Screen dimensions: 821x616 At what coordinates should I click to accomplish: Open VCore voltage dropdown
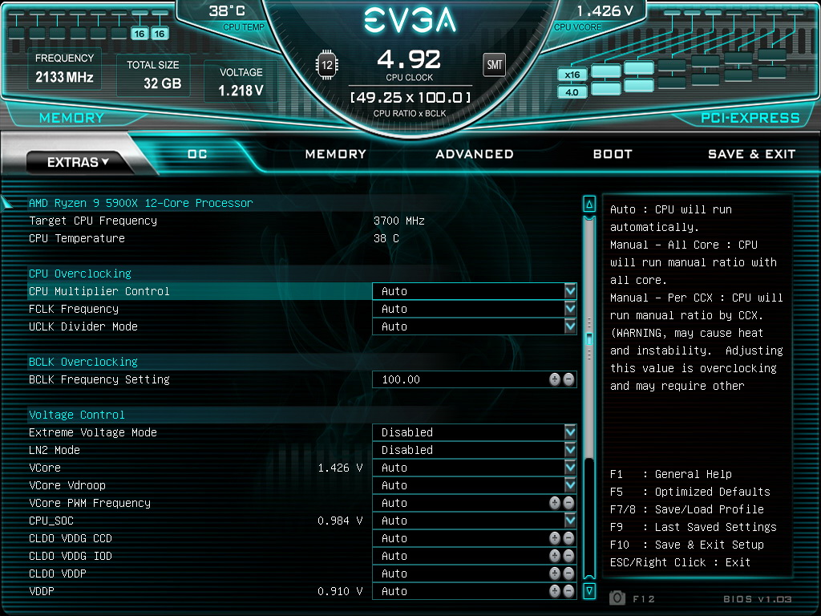coord(570,468)
